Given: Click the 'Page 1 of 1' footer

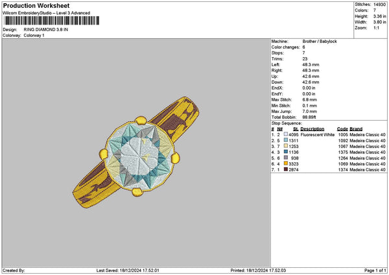Looking at the screenshot, I should point(375,270).
